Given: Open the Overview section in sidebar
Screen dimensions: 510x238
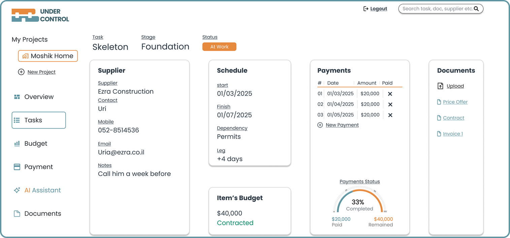Looking at the screenshot, I should [39, 97].
